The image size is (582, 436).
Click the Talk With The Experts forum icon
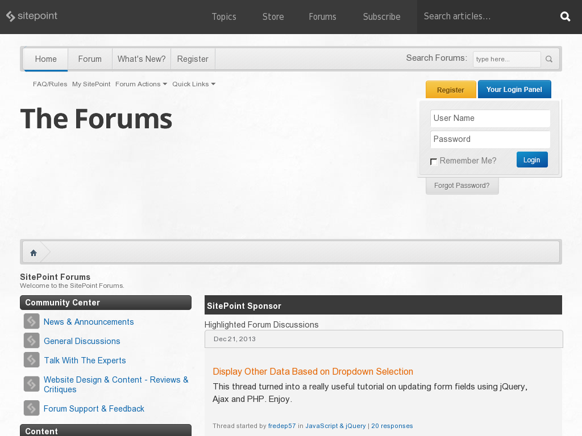pyautogui.click(x=32, y=359)
